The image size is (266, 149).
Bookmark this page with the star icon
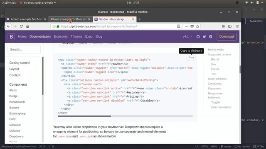197,26
